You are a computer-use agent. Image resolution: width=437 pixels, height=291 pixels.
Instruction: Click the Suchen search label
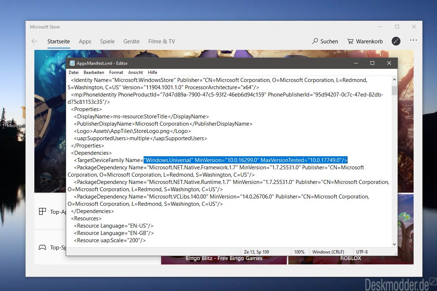[x=329, y=42]
